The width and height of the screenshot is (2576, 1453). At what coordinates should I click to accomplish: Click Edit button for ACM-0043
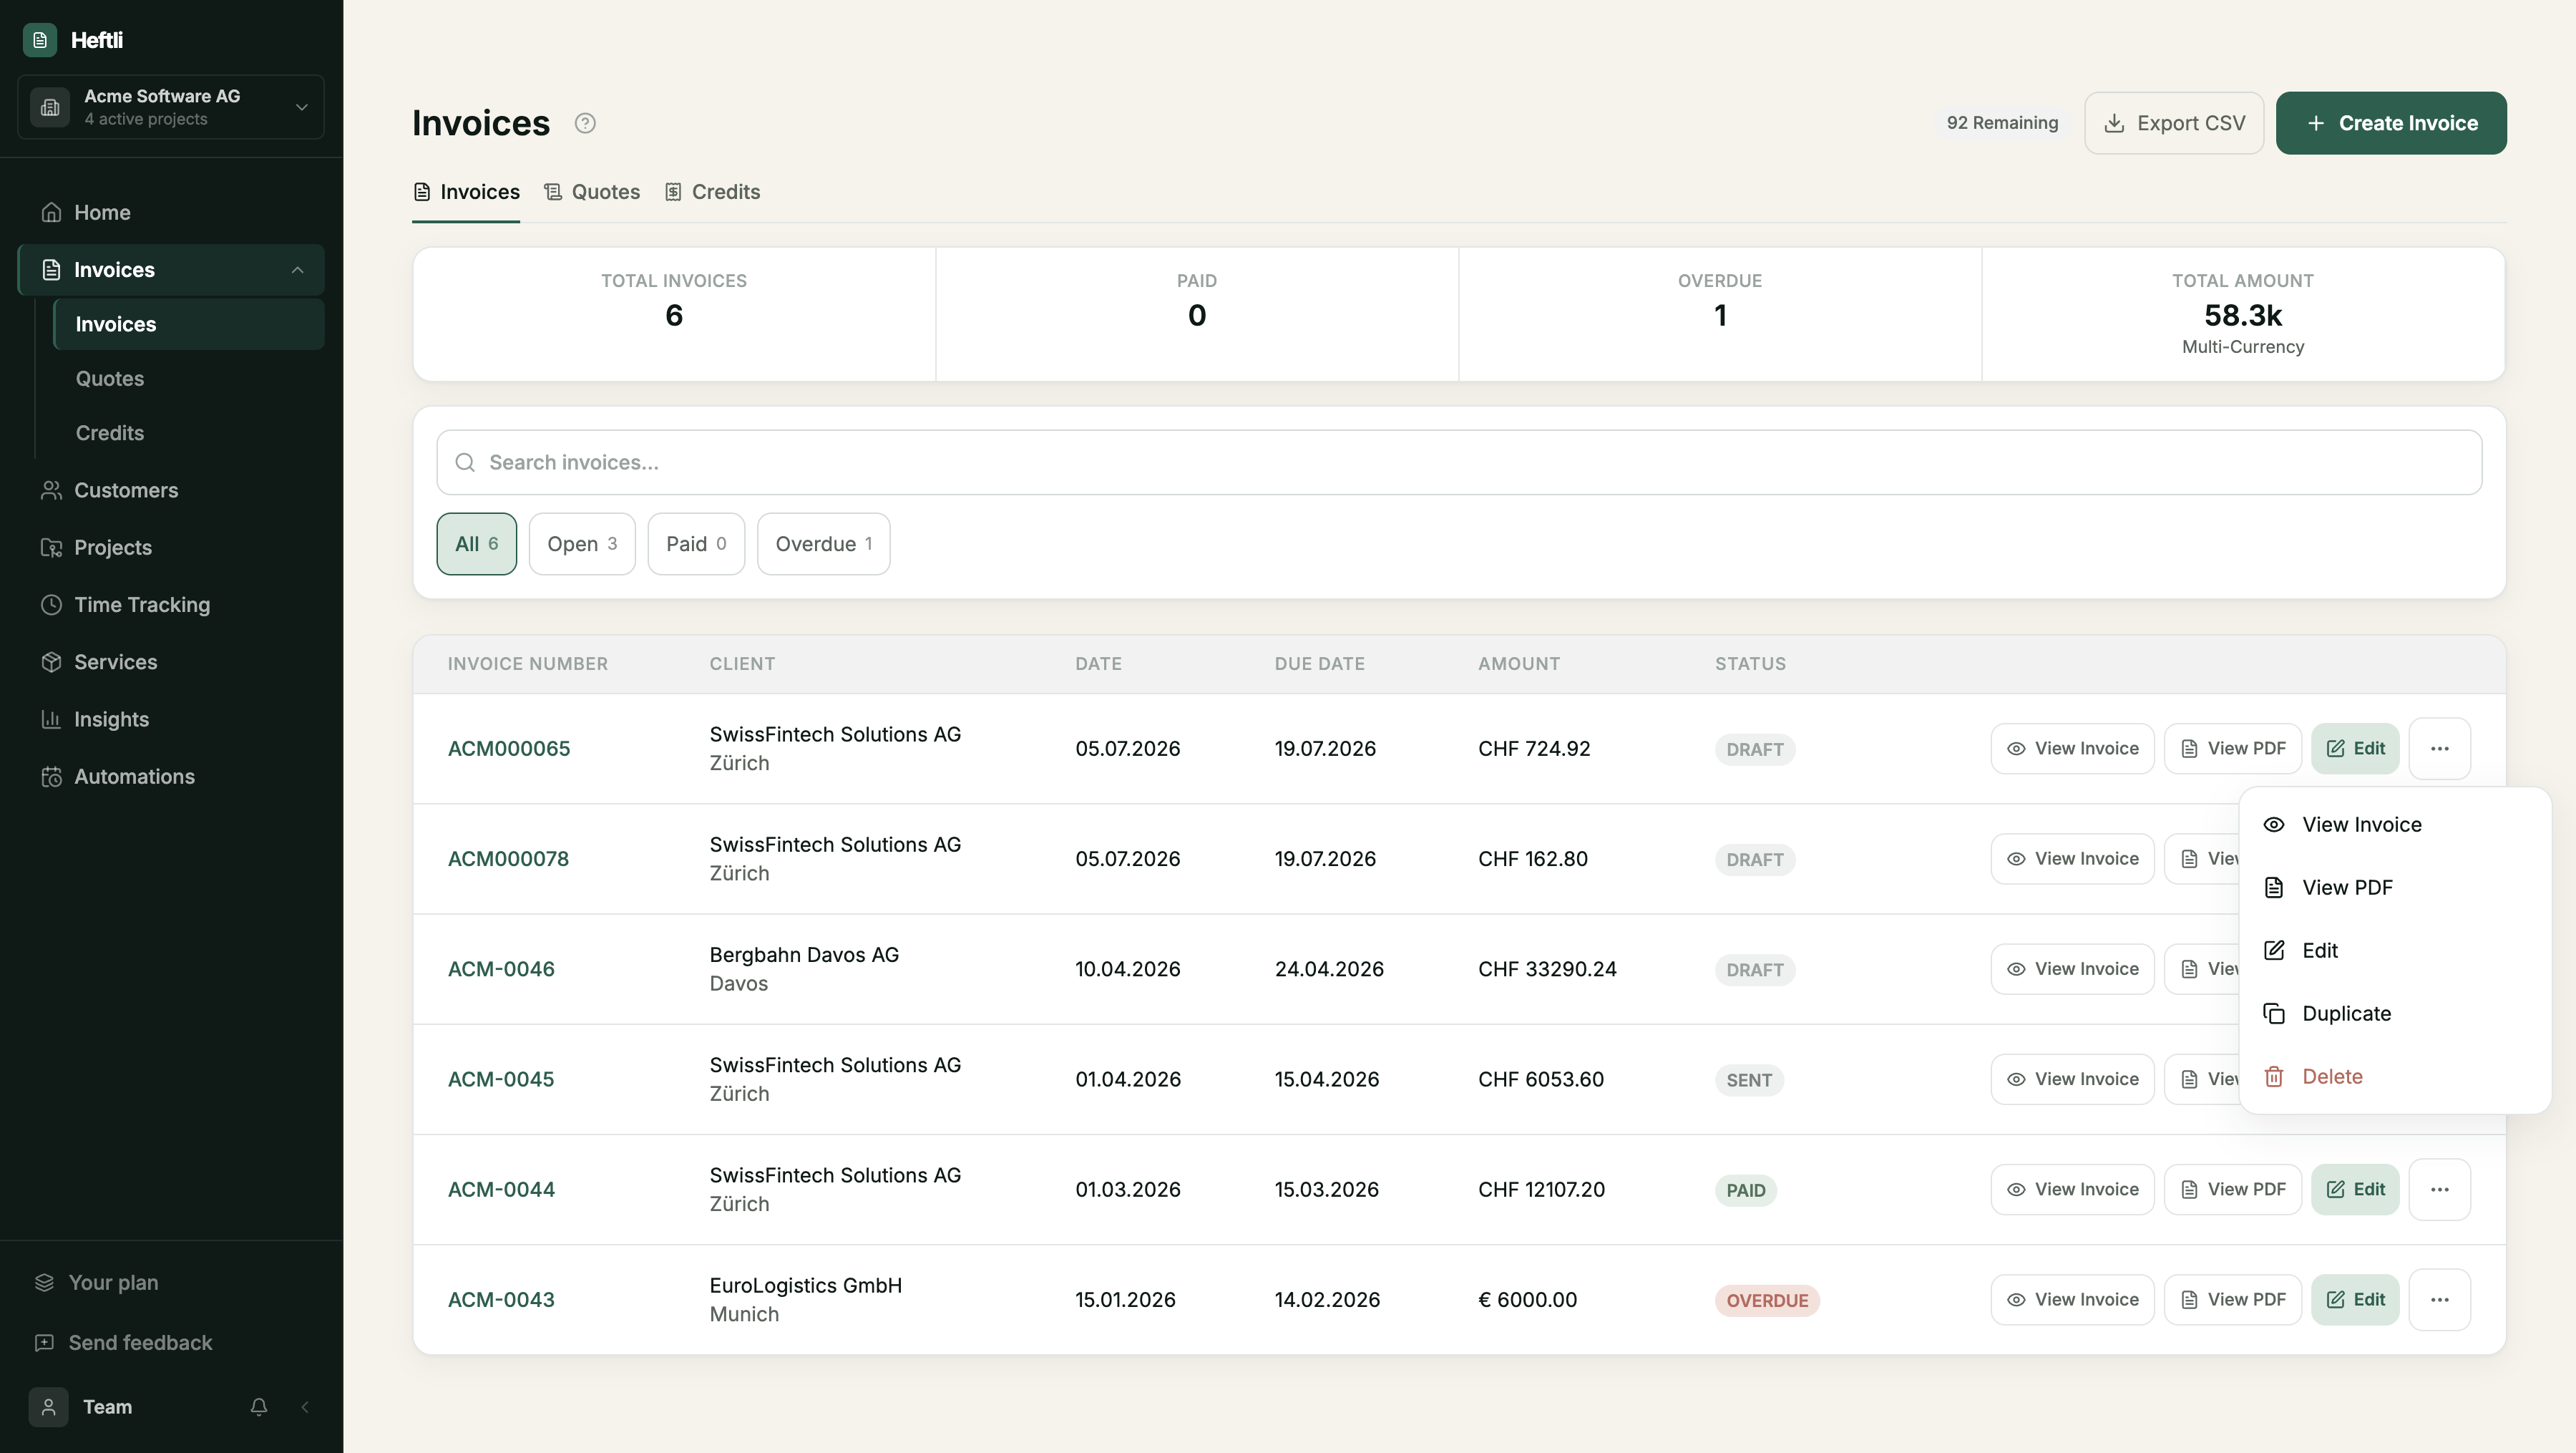(x=2355, y=1299)
